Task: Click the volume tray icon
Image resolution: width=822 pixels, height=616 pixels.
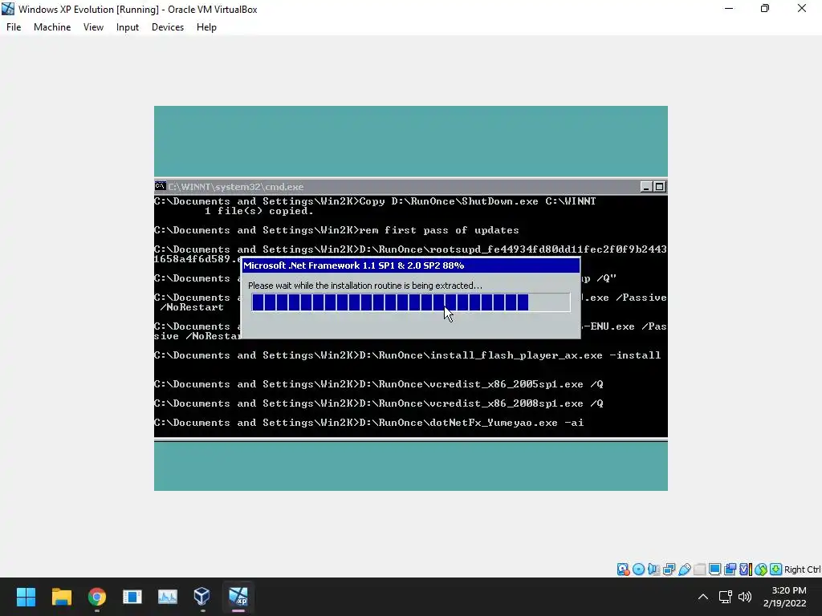Action: (745, 597)
